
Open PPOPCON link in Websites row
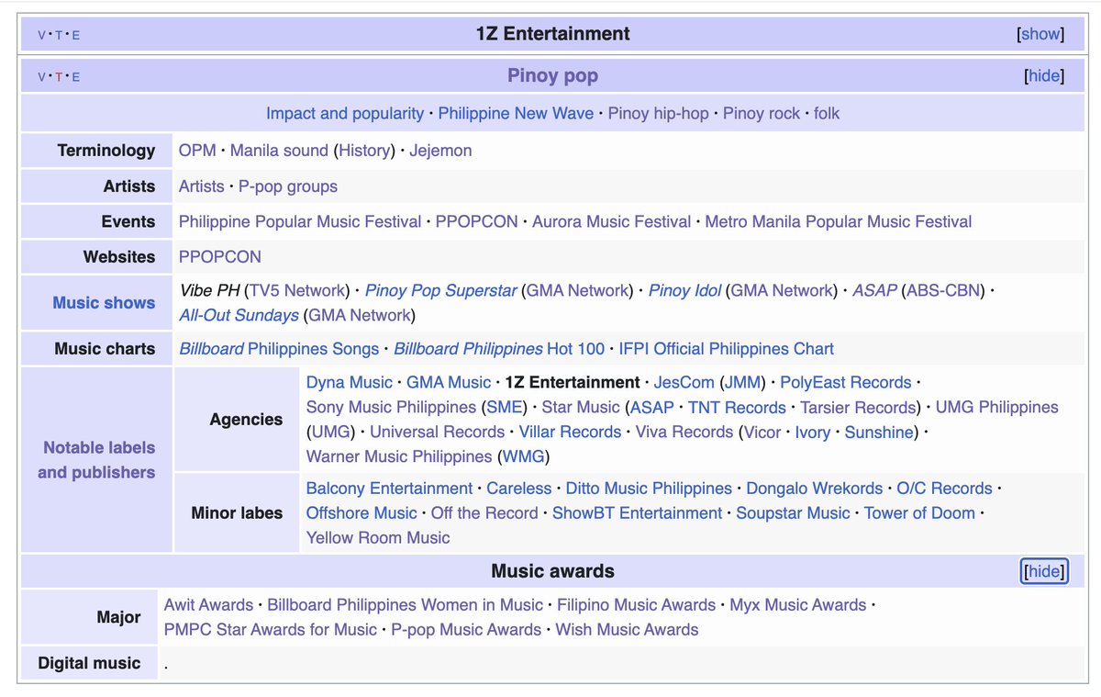[x=220, y=257]
